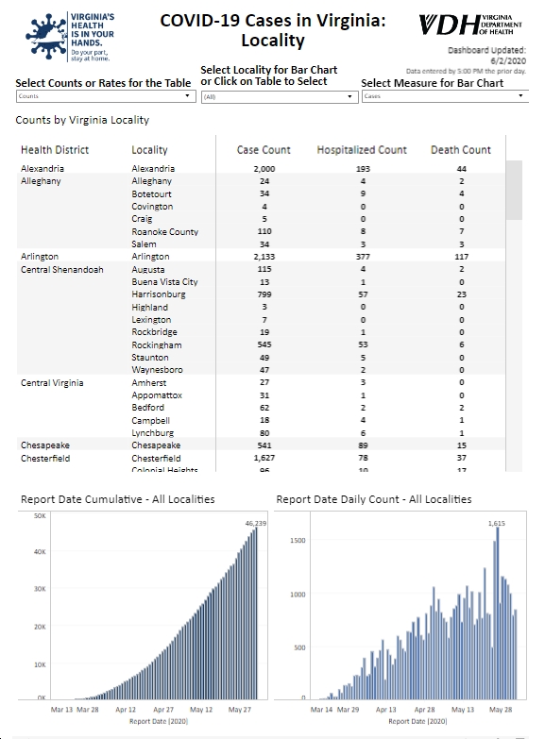
Task: Click the Death Count column header
Action: click(x=461, y=150)
